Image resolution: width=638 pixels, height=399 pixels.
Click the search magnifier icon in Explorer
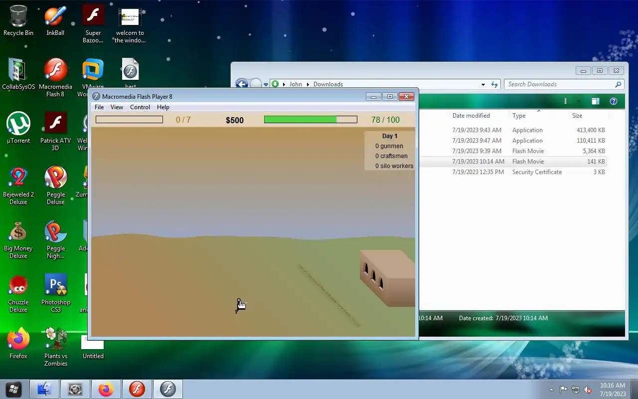(618, 84)
